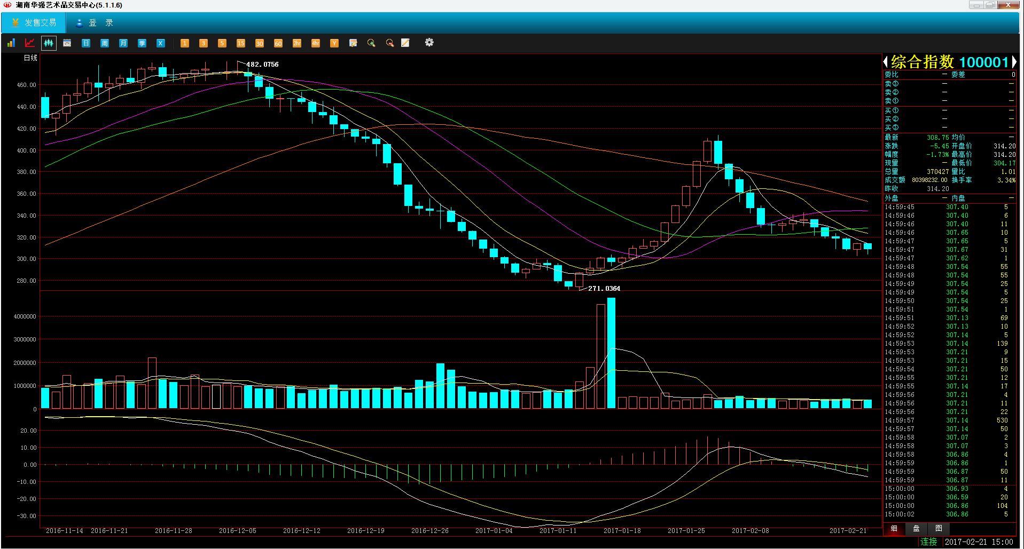Switch to the 图 chart tab

click(x=939, y=529)
